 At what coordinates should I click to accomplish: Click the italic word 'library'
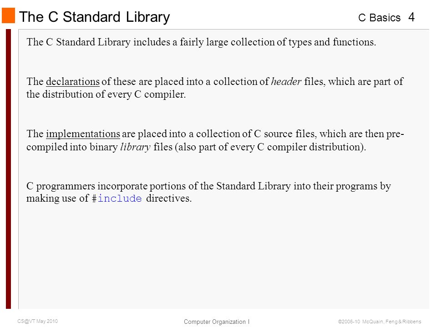pyautogui.click(x=136, y=147)
